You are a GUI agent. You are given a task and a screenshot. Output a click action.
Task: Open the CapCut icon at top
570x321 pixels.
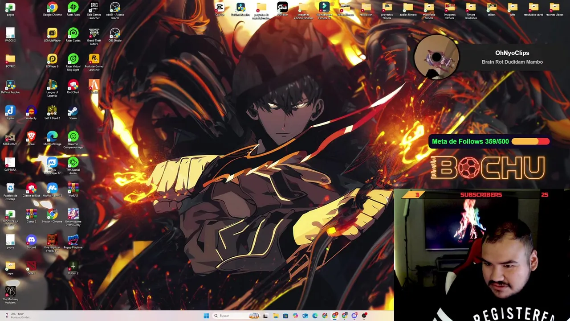[x=220, y=9]
